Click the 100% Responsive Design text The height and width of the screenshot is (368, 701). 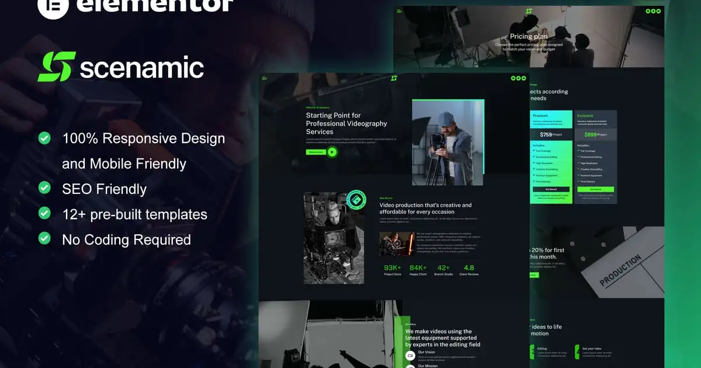pyautogui.click(x=143, y=138)
